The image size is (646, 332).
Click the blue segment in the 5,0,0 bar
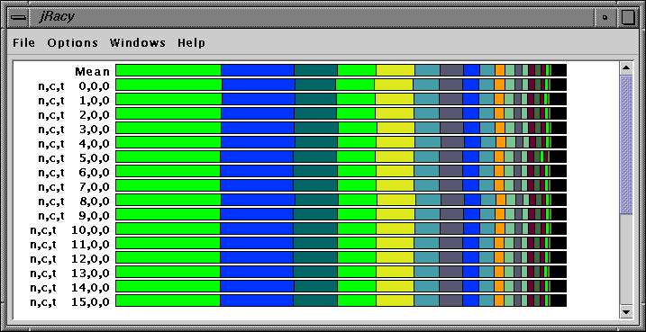pos(257,157)
